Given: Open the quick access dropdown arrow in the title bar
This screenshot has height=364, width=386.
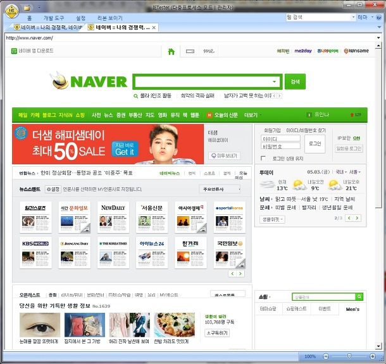Looking at the screenshot, I should click(x=39, y=8).
